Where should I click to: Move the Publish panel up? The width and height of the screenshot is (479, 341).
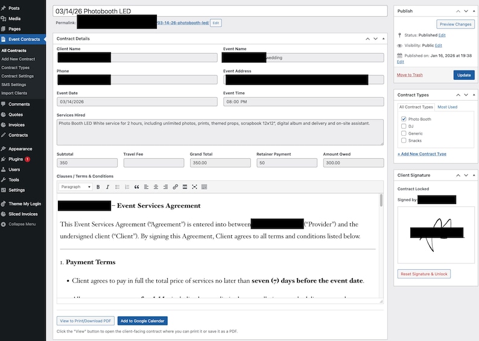(458, 11)
